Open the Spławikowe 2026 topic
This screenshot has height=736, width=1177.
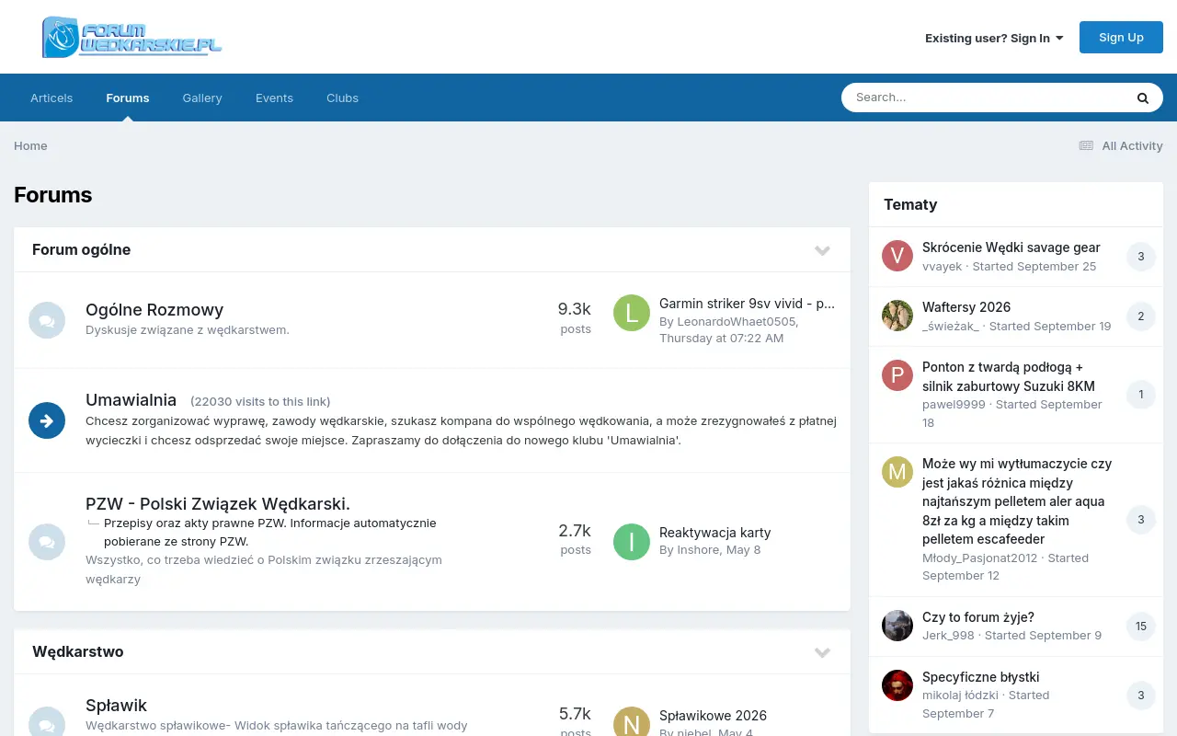(713, 716)
